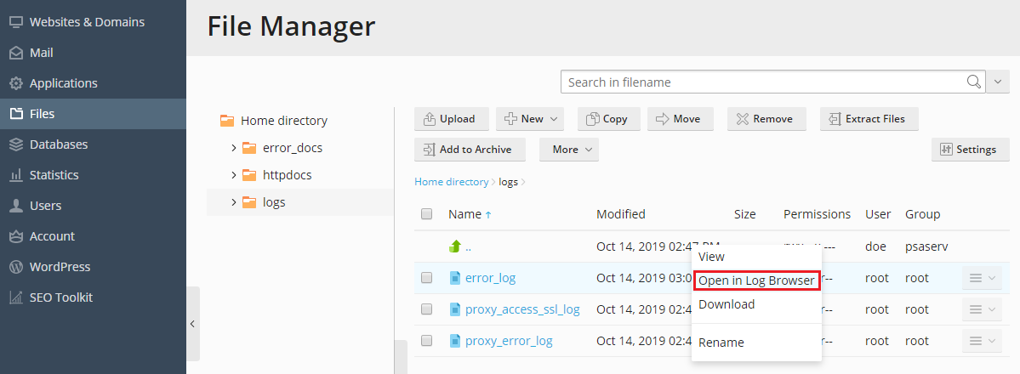
Task: Choose Open in Log Browser
Action: (756, 280)
